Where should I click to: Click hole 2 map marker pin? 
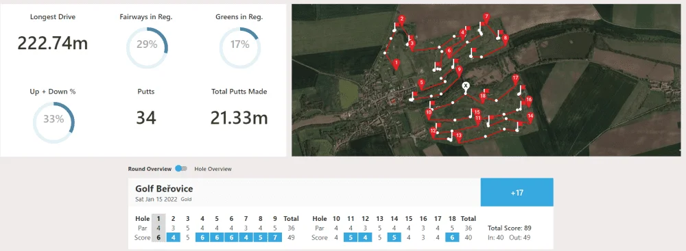pos(402,20)
